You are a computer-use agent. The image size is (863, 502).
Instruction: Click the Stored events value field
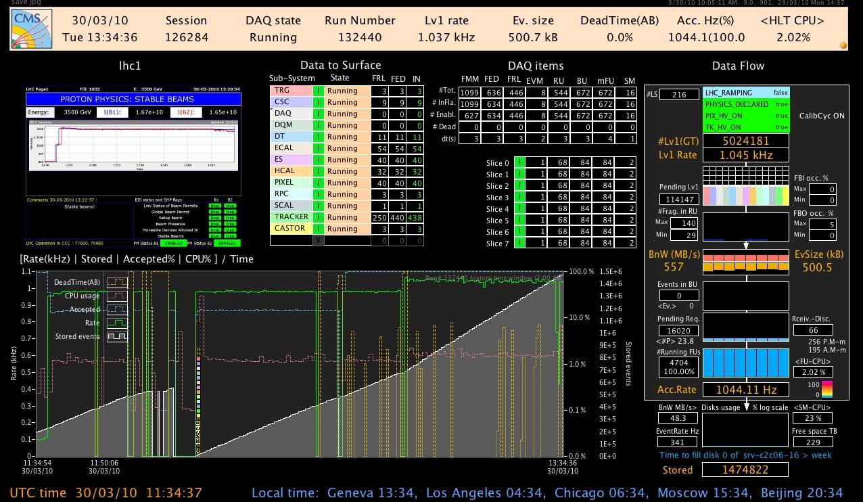(x=745, y=470)
